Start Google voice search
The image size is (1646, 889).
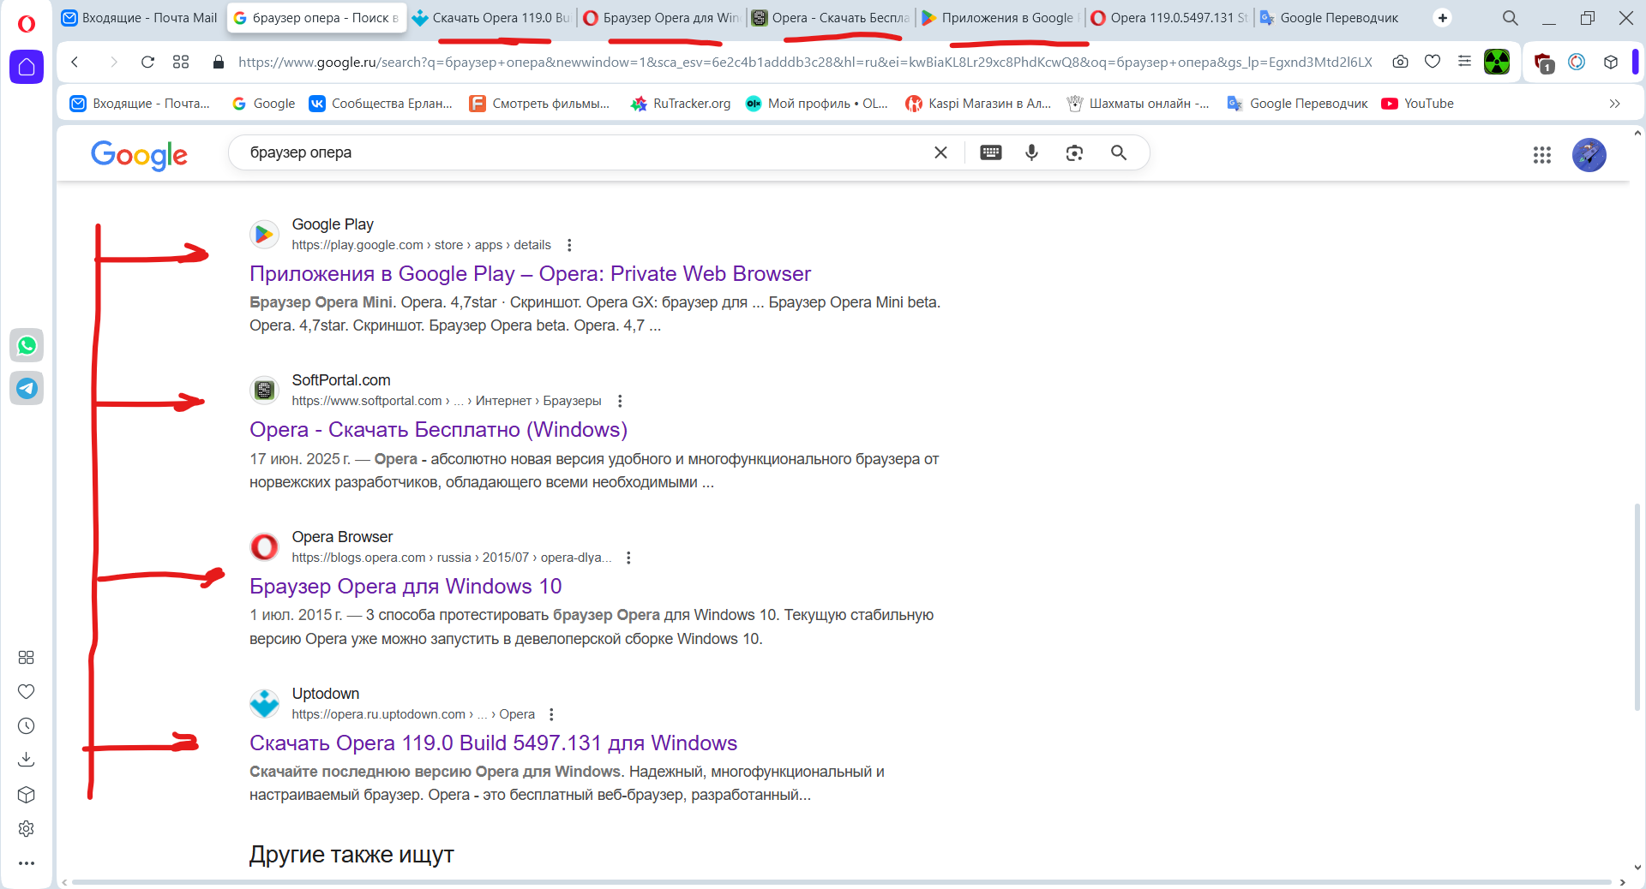click(x=1032, y=152)
